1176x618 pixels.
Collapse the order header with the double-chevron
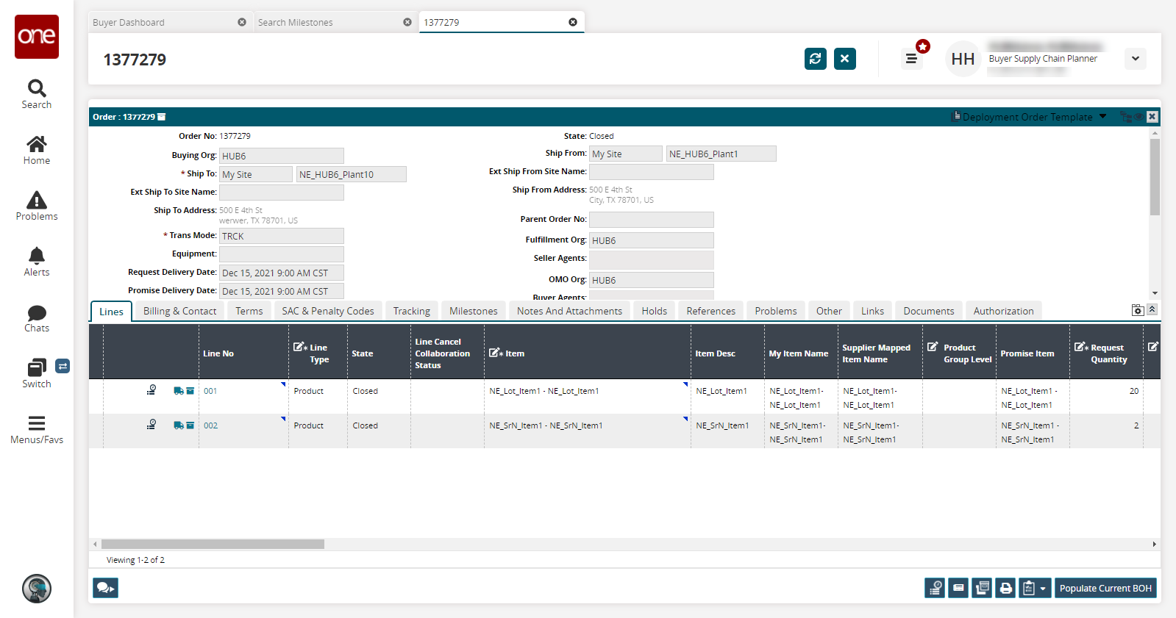pyautogui.click(x=1152, y=309)
